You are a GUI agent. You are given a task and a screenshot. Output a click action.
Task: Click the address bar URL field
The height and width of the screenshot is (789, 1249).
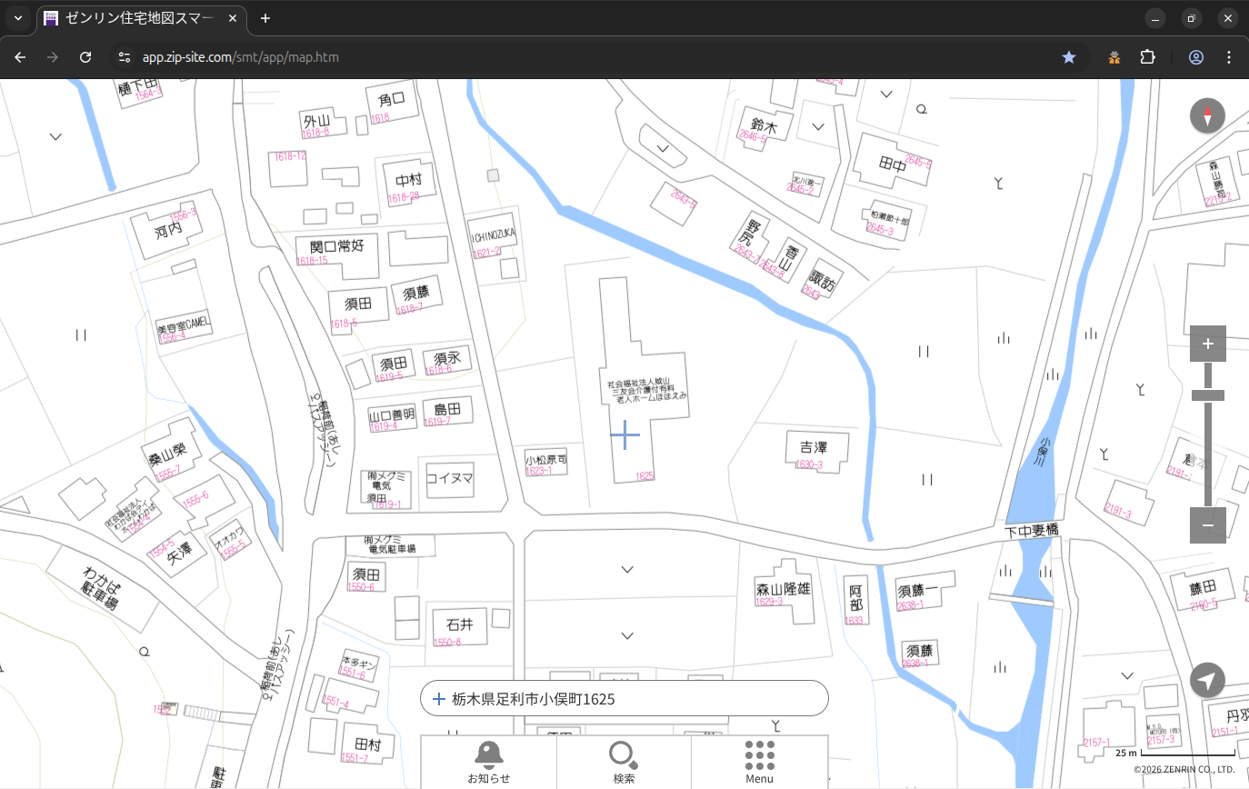click(x=545, y=57)
